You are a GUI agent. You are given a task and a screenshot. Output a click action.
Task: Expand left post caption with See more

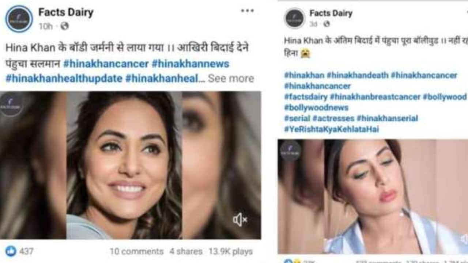click(231, 79)
